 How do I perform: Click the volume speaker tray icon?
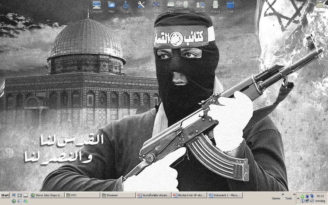tap(312, 201)
